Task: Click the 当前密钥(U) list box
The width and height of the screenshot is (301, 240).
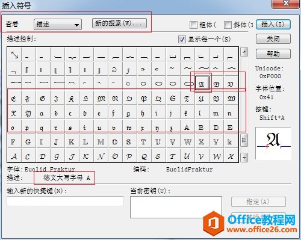Action: pos(176,207)
